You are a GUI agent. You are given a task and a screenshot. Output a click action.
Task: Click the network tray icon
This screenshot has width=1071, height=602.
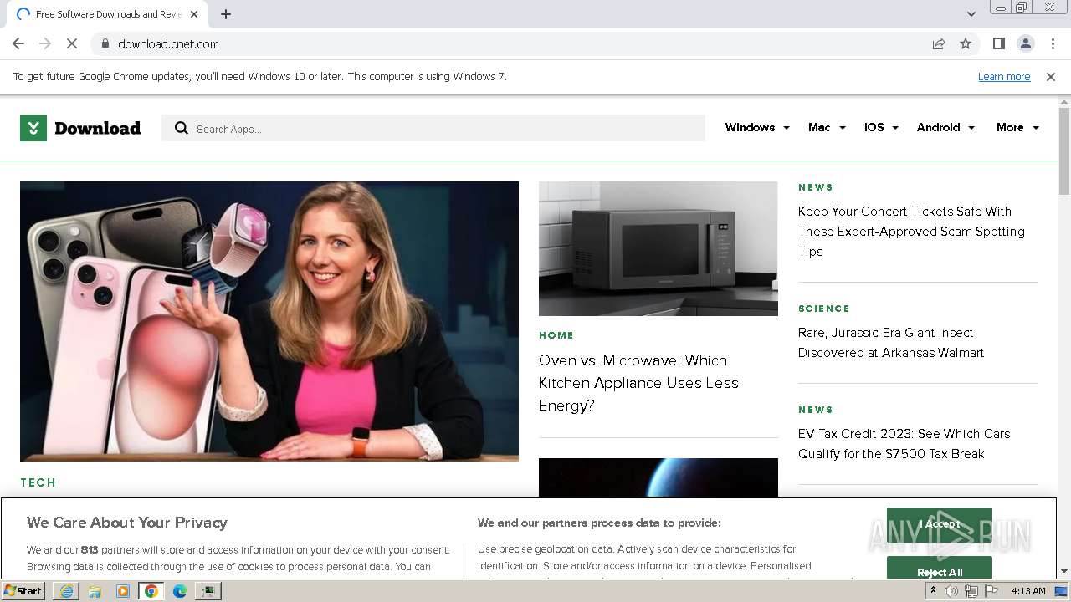971,591
